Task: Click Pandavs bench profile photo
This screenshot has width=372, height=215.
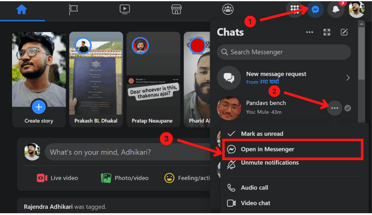Action: (x=229, y=108)
